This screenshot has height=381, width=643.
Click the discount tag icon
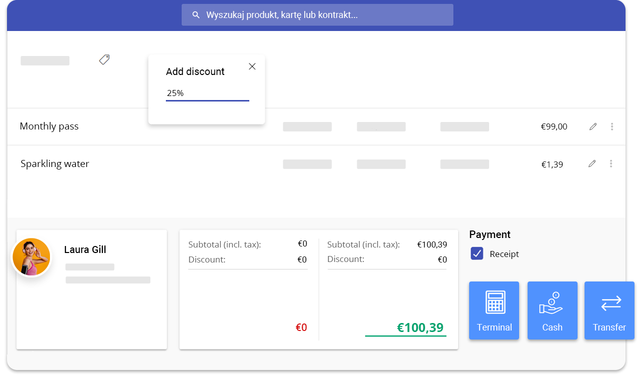104,60
